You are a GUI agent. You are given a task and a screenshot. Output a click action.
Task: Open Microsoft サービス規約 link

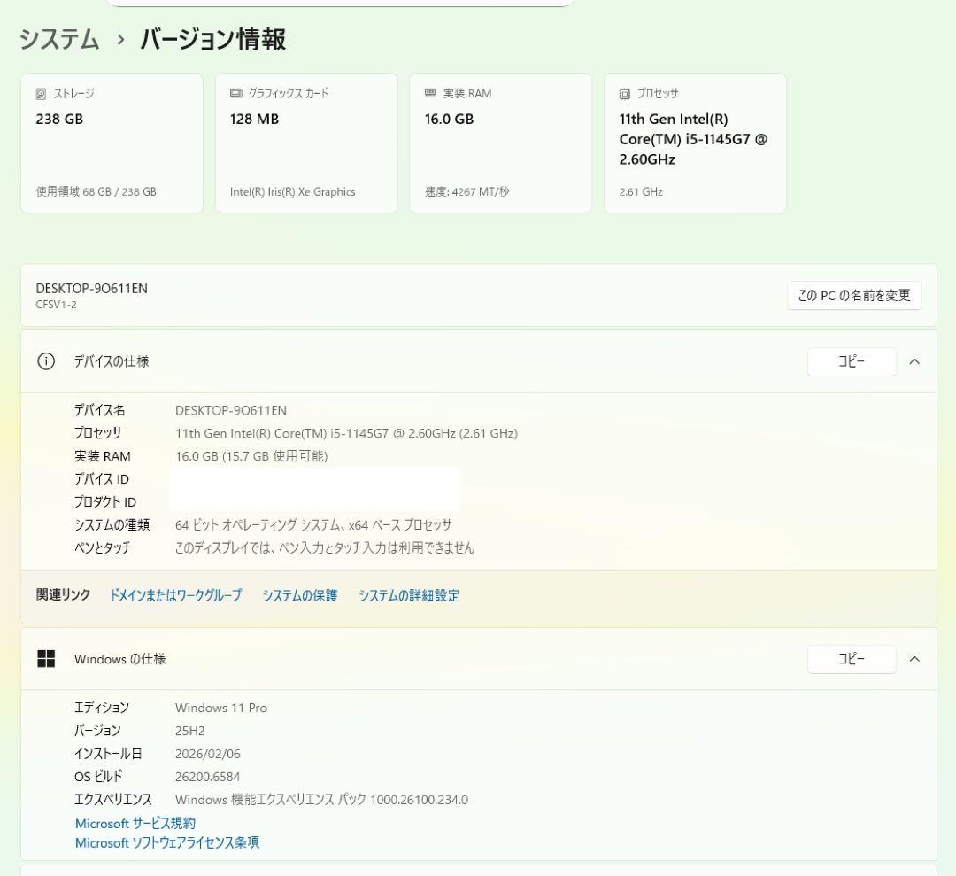pos(134,823)
